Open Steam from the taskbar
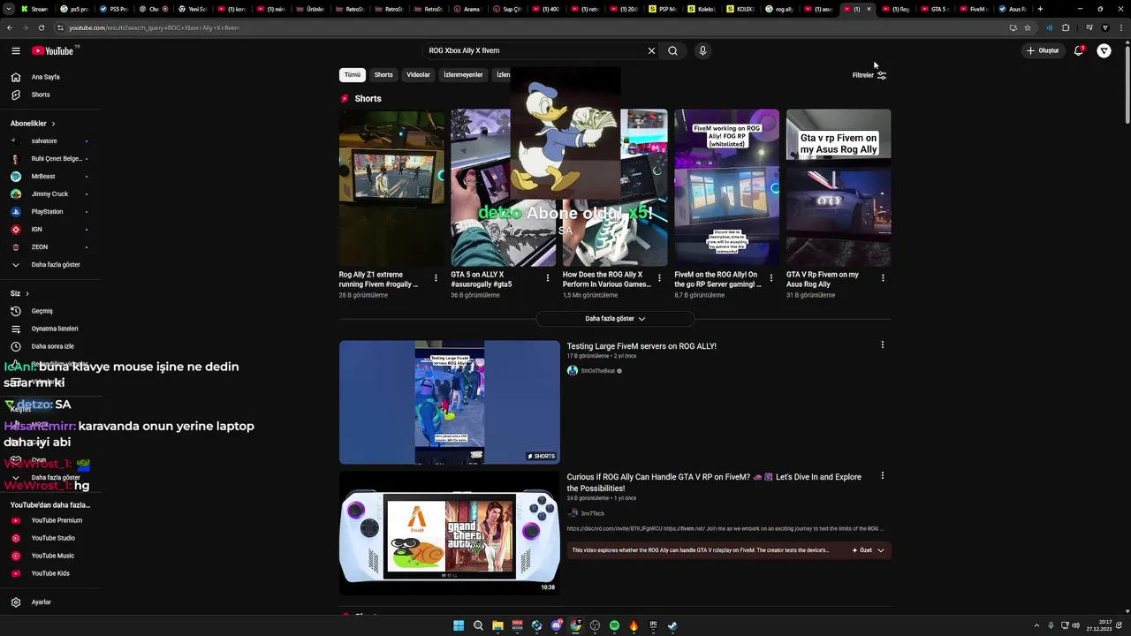This screenshot has width=1131, height=636. point(672,625)
